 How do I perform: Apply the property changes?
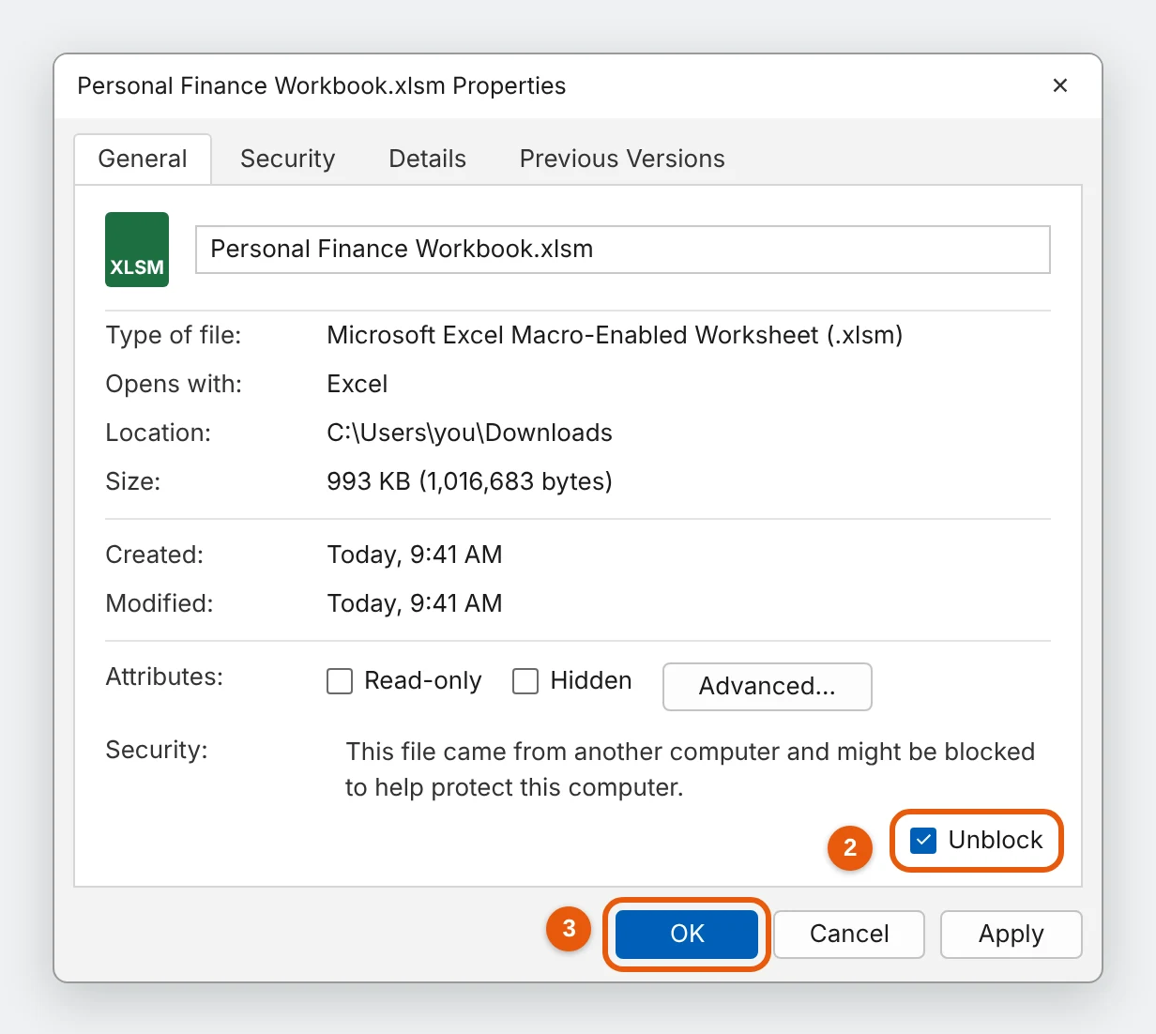tap(1011, 934)
